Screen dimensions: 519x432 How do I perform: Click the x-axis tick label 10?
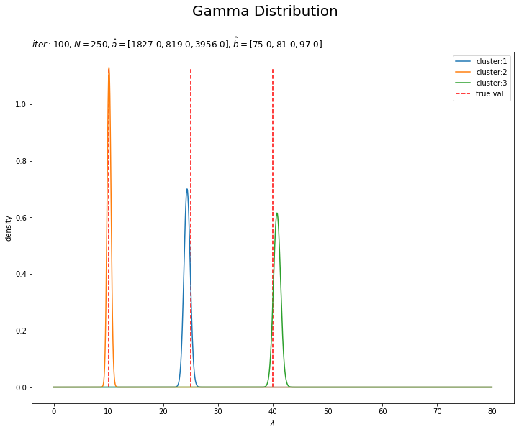click(109, 411)
